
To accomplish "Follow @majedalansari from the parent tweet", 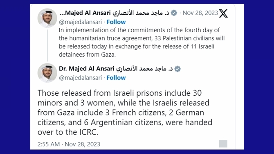I will [116, 22].
